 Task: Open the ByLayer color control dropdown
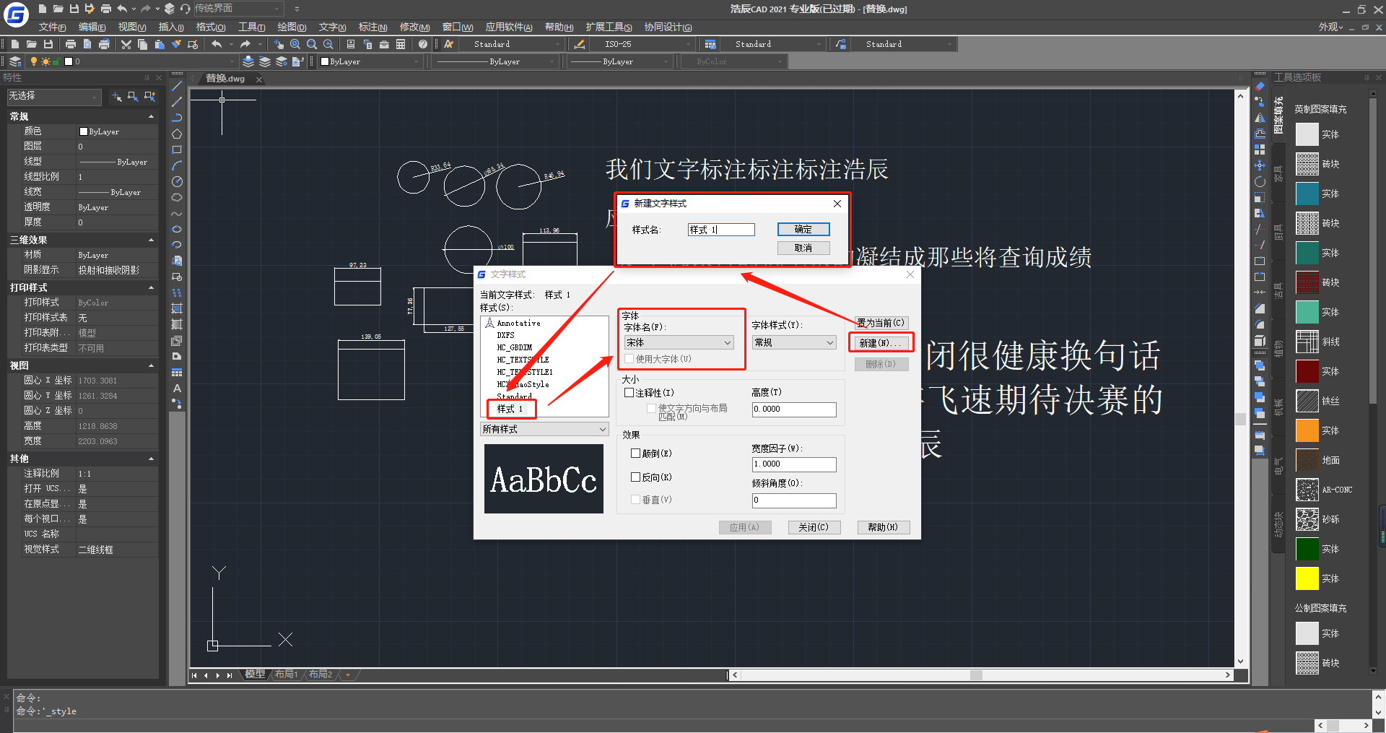(x=370, y=61)
